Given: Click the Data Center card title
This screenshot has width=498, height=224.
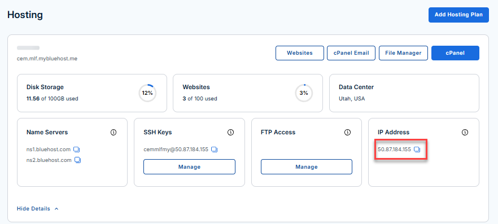Looking at the screenshot, I should click(356, 87).
